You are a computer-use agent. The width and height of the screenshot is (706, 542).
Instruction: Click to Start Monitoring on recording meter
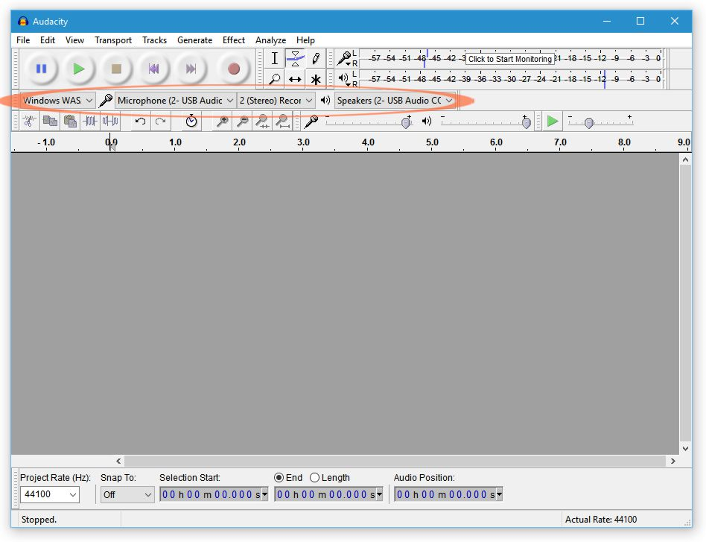pos(509,59)
